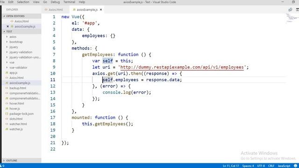Click the warnings count icon in status bar
Screen dimensions: 299x168
(x=2, y=166)
